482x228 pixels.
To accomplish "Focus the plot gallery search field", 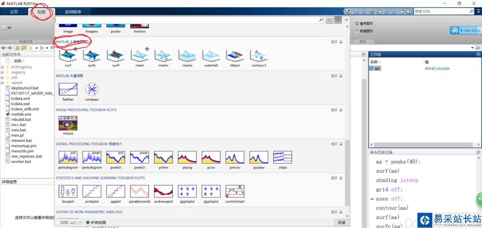I will pos(186,20).
